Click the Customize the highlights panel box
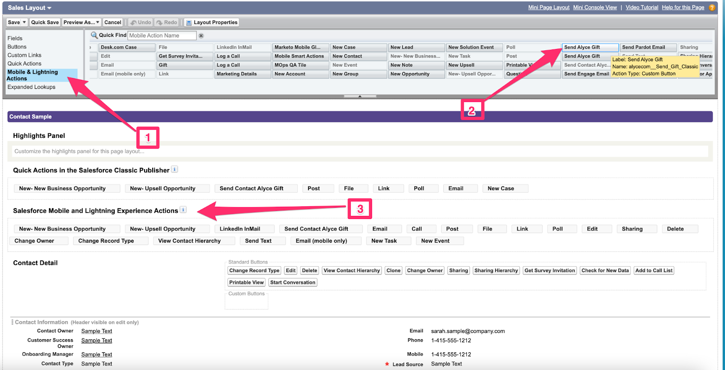Image resolution: width=725 pixels, height=370 pixels. pyautogui.click(x=360, y=151)
